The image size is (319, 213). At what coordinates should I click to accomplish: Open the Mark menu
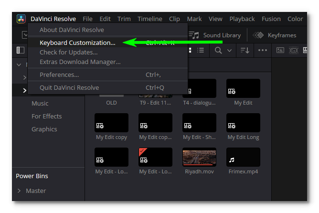(x=194, y=19)
